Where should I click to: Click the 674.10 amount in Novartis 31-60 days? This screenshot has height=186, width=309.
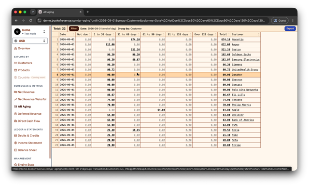[x=135, y=40]
